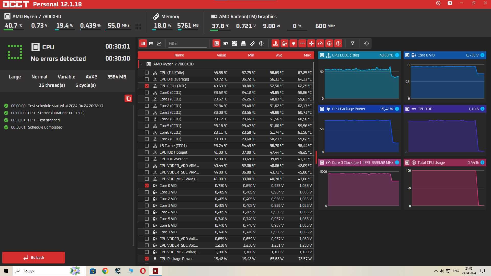491x276 pixels.
Task: Toggle the usage gauge sensor filter
Action: pyautogui.click(x=329, y=43)
